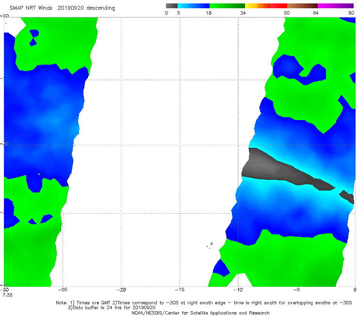The image size is (359, 316).
Task: Click the magenta segment of the color bar
Action: pyautogui.click(x=336, y=6)
